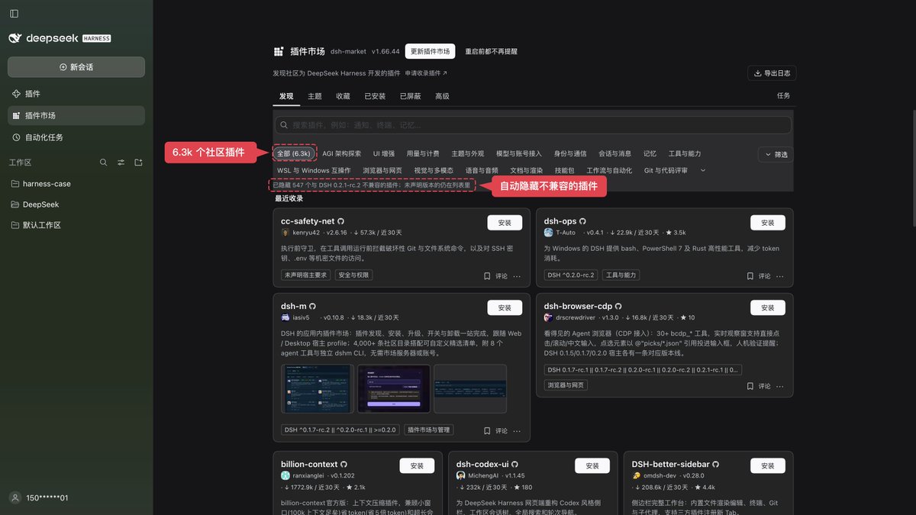Filter by UI 增强 category
Screen dimensions: 916x515
384,153
